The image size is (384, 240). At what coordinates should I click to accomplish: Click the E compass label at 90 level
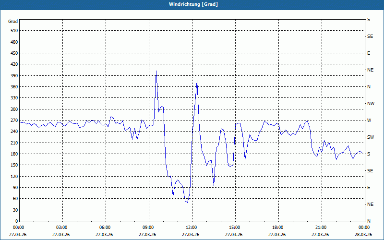369,188
